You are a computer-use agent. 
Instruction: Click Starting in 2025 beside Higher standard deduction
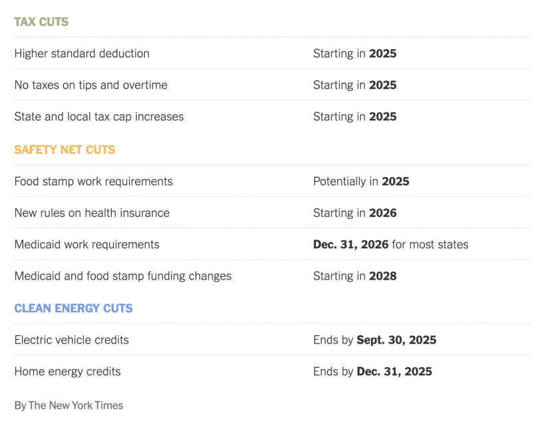point(354,53)
